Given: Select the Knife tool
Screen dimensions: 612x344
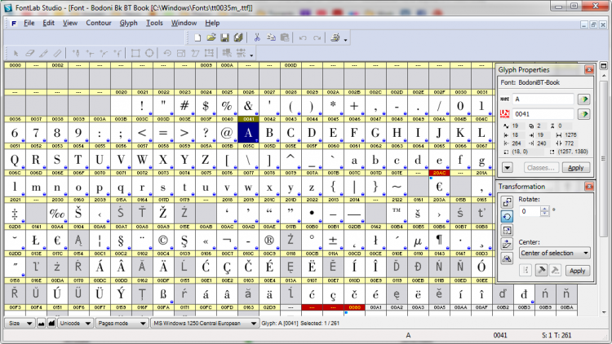Looking at the screenshot, I should pyautogui.click(x=43, y=53).
